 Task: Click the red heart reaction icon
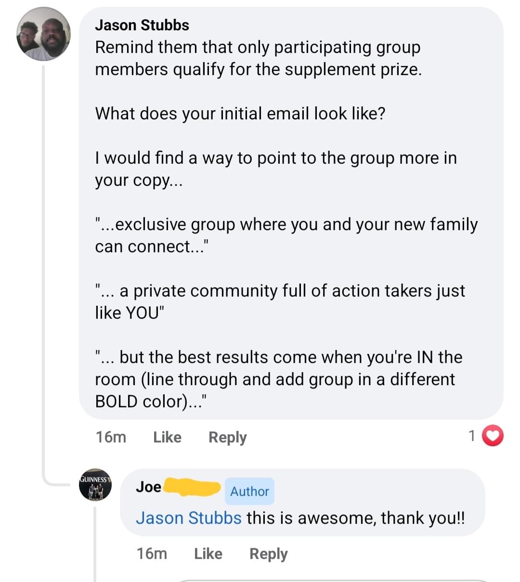(493, 436)
